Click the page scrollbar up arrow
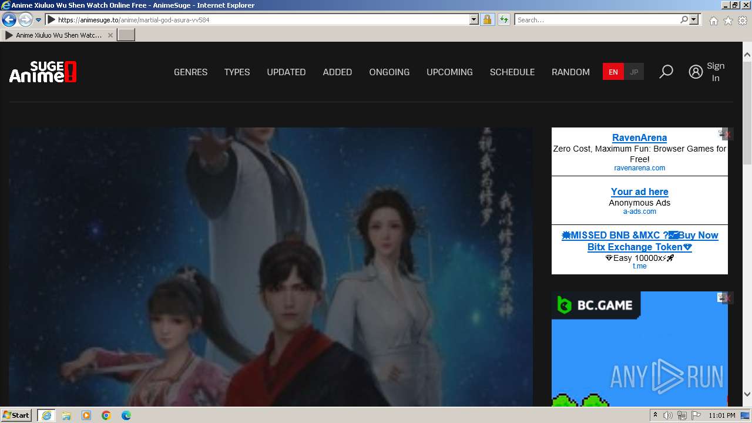The height and width of the screenshot is (423, 752). [747, 54]
